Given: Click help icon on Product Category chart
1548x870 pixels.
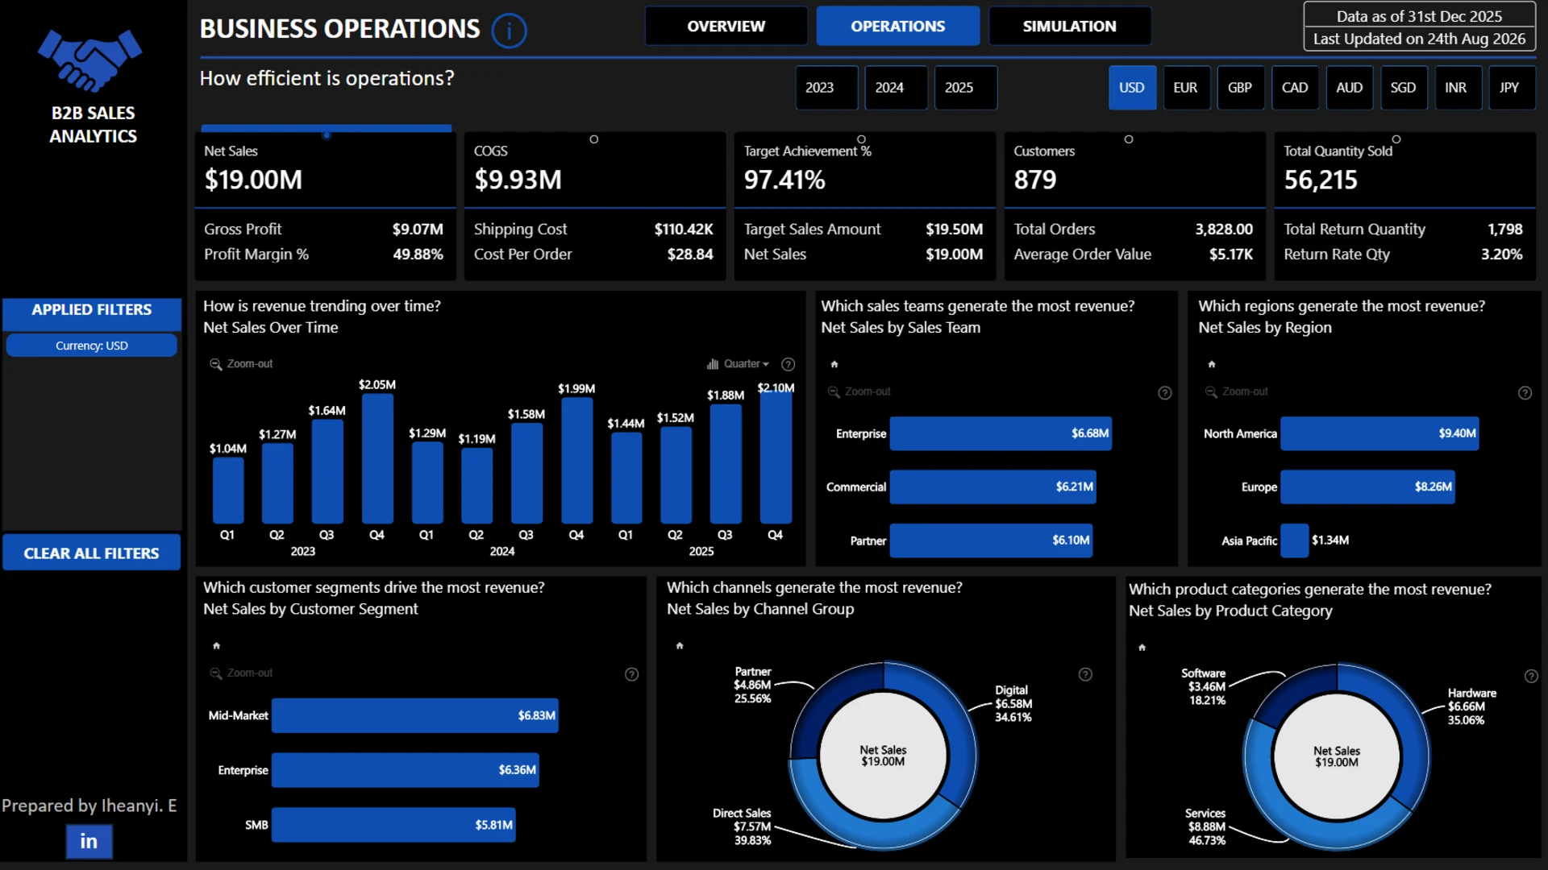Looking at the screenshot, I should tap(1531, 676).
